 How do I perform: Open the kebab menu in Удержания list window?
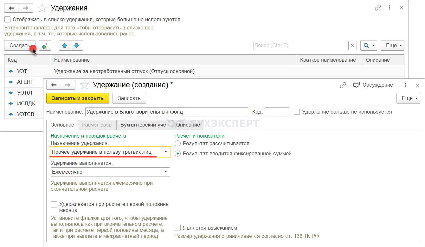coord(390,8)
